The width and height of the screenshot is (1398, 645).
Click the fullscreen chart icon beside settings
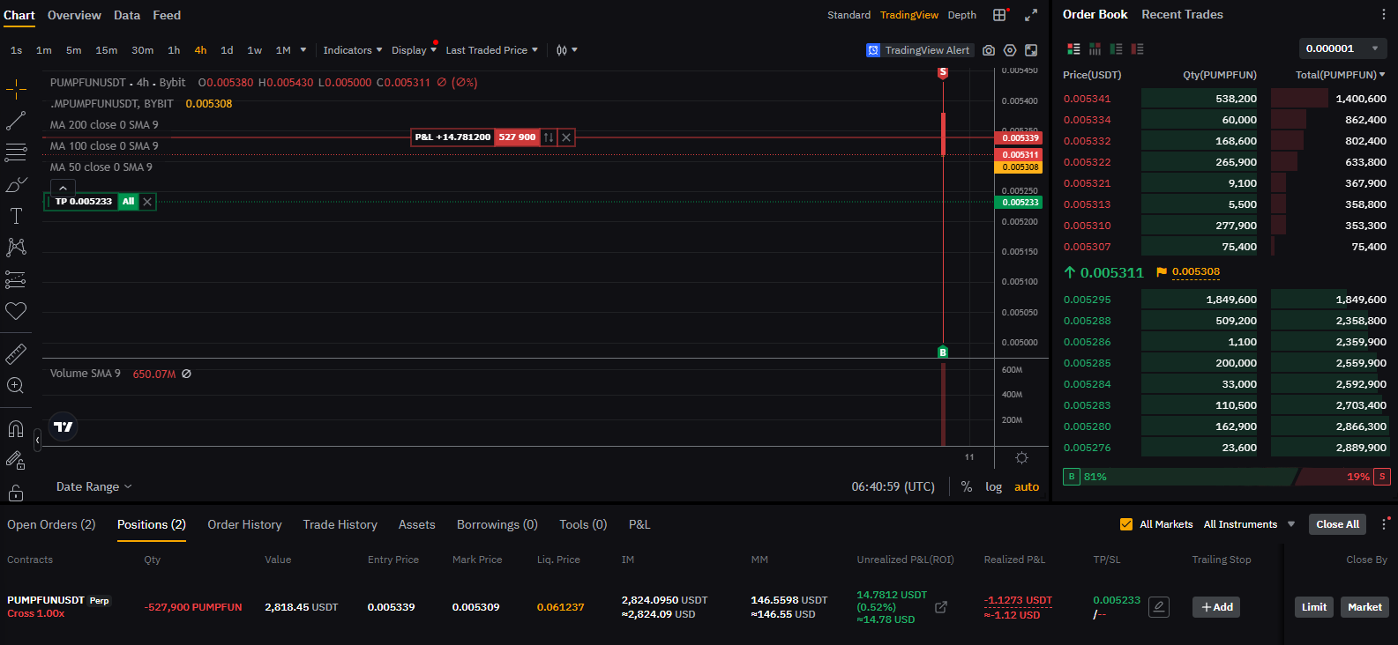pyautogui.click(x=1031, y=50)
